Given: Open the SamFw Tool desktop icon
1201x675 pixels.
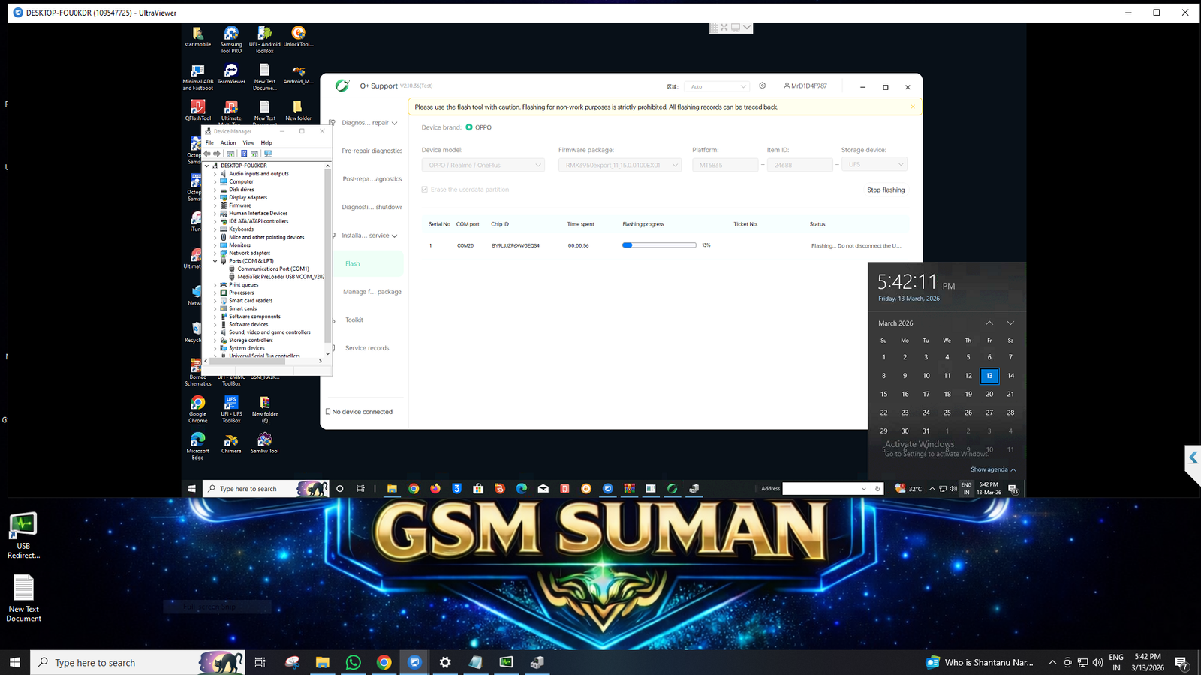Looking at the screenshot, I should pos(264,440).
